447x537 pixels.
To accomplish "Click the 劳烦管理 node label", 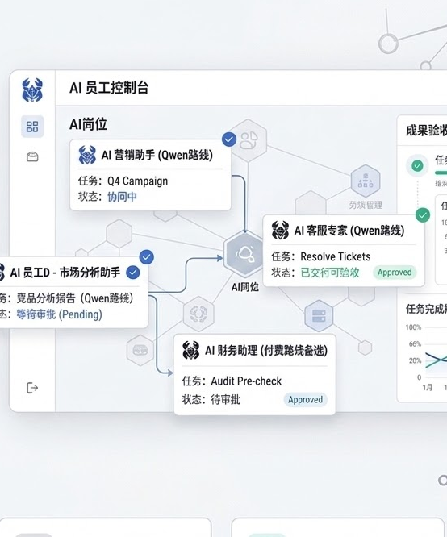I will [366, 205].
